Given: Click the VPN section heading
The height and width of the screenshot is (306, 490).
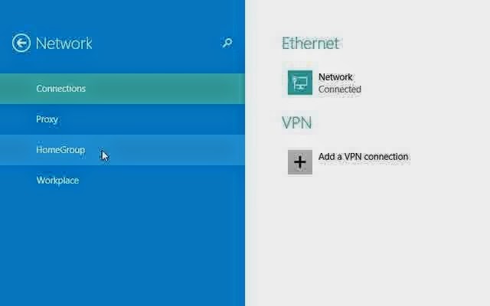Looking at the screenshot, I should point(297,122).
